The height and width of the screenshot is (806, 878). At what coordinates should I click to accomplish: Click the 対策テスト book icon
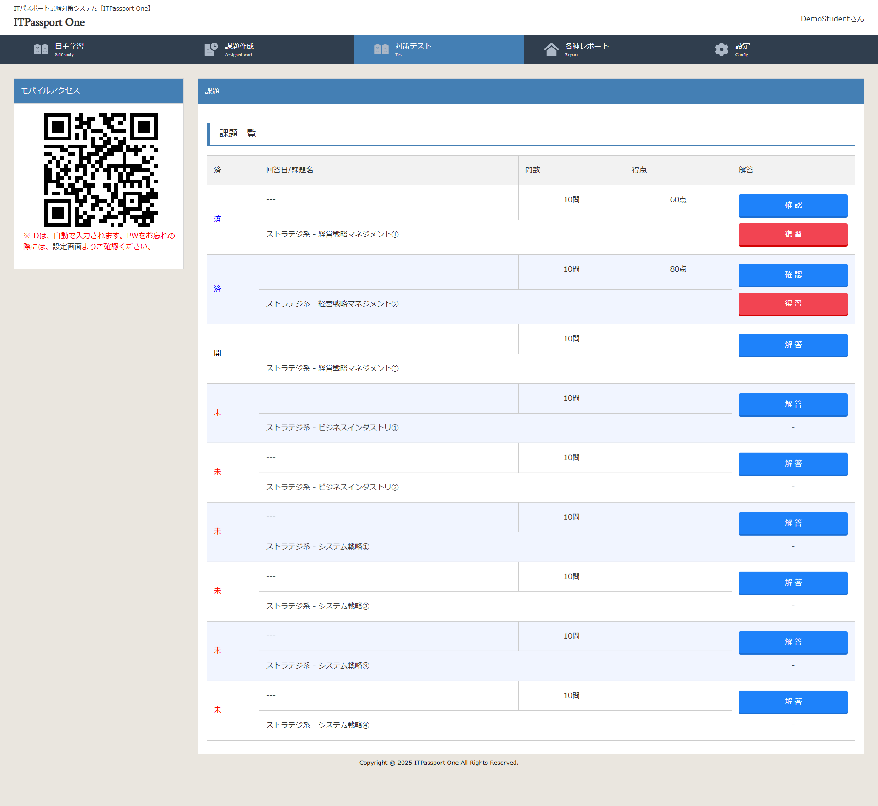(x=381, y=49)
